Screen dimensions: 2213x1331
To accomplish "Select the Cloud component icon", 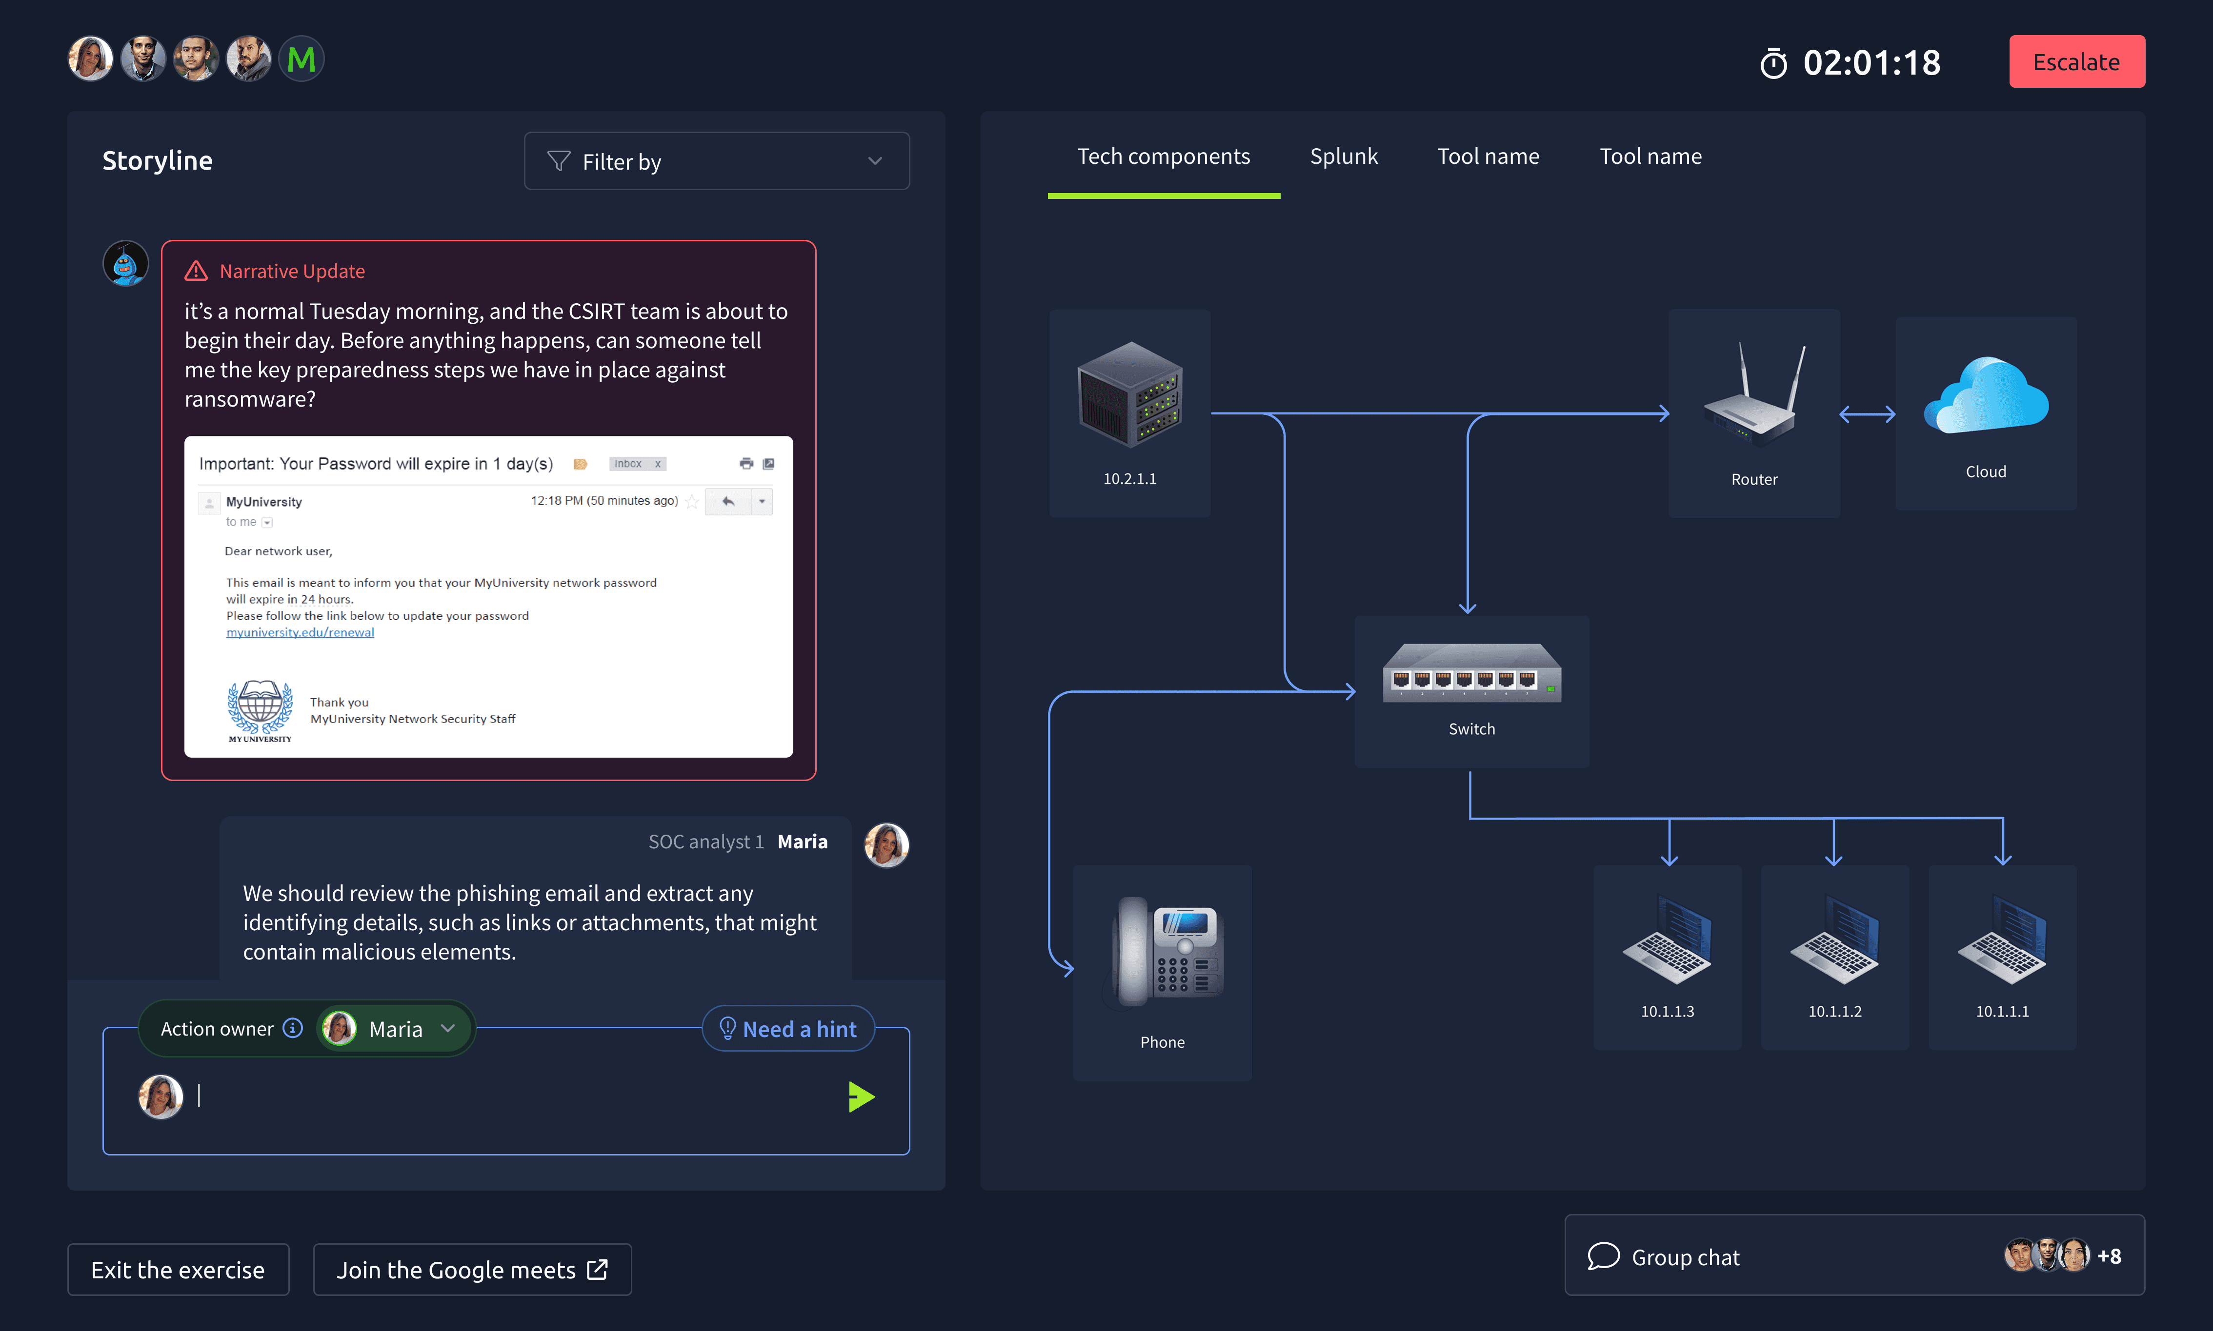I will point(1985,396).
